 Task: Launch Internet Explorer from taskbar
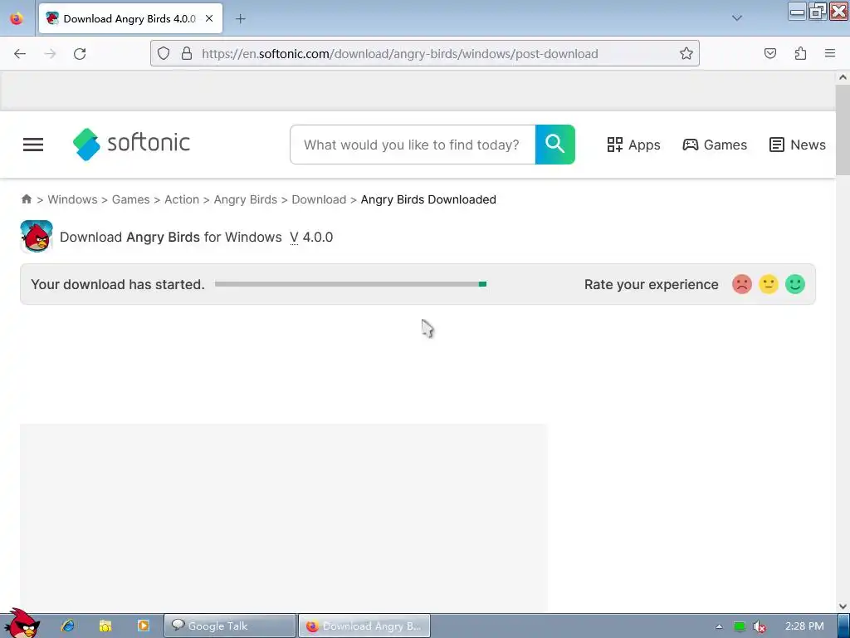(x=68, y=626)
